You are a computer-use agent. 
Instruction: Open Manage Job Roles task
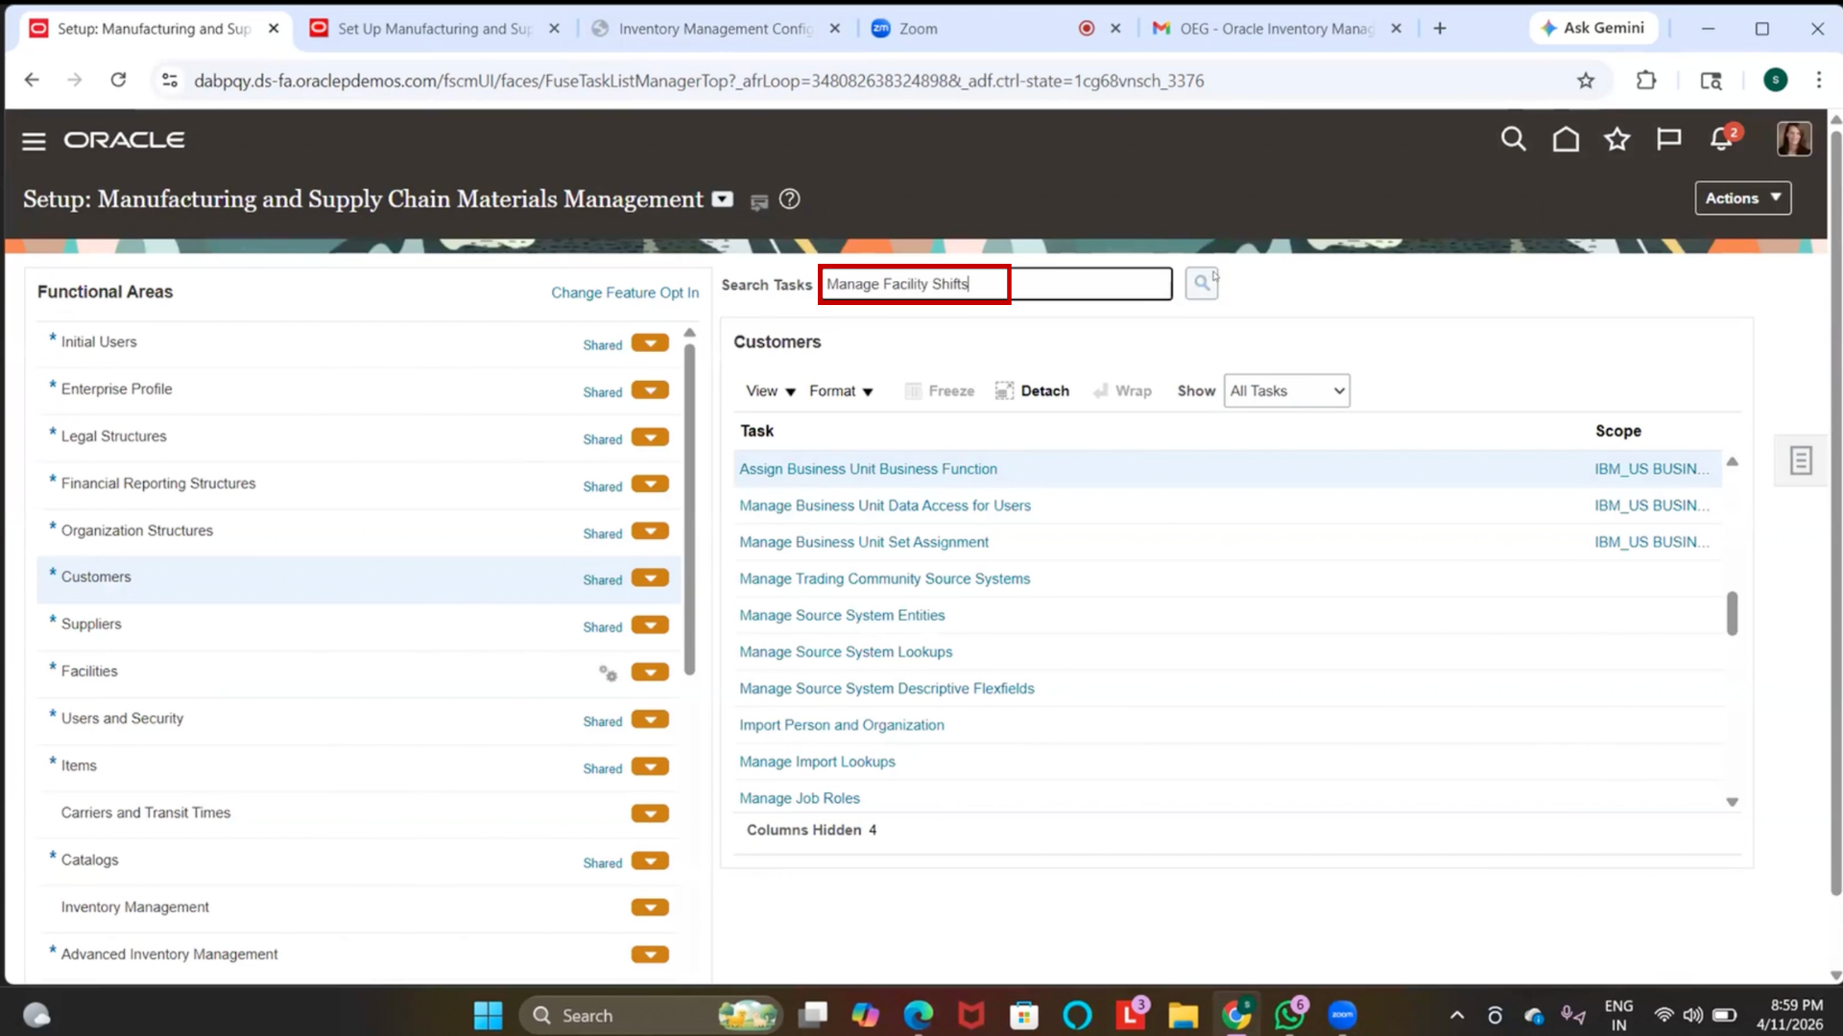point(800,798)
